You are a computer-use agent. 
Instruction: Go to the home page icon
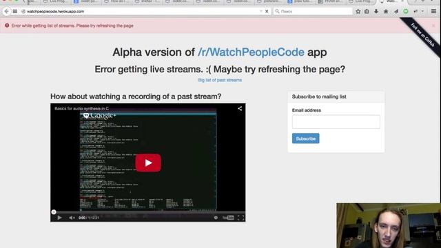[x=386, y=11]
